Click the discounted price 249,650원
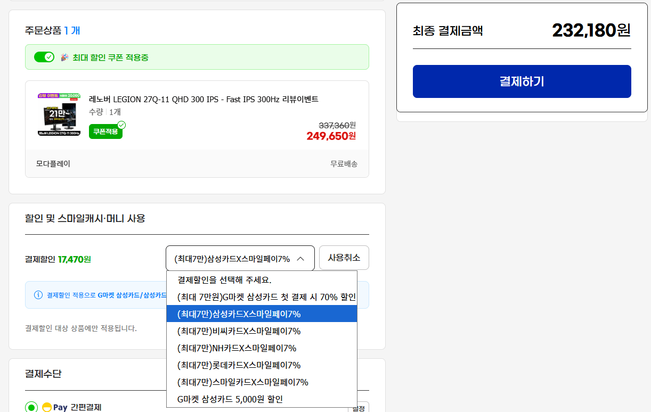 coord(331,136)
